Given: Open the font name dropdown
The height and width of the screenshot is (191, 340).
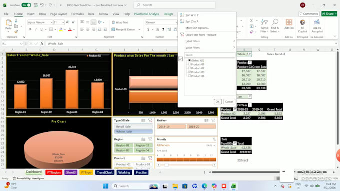Looking at the screenshot, I should [51, 22].
